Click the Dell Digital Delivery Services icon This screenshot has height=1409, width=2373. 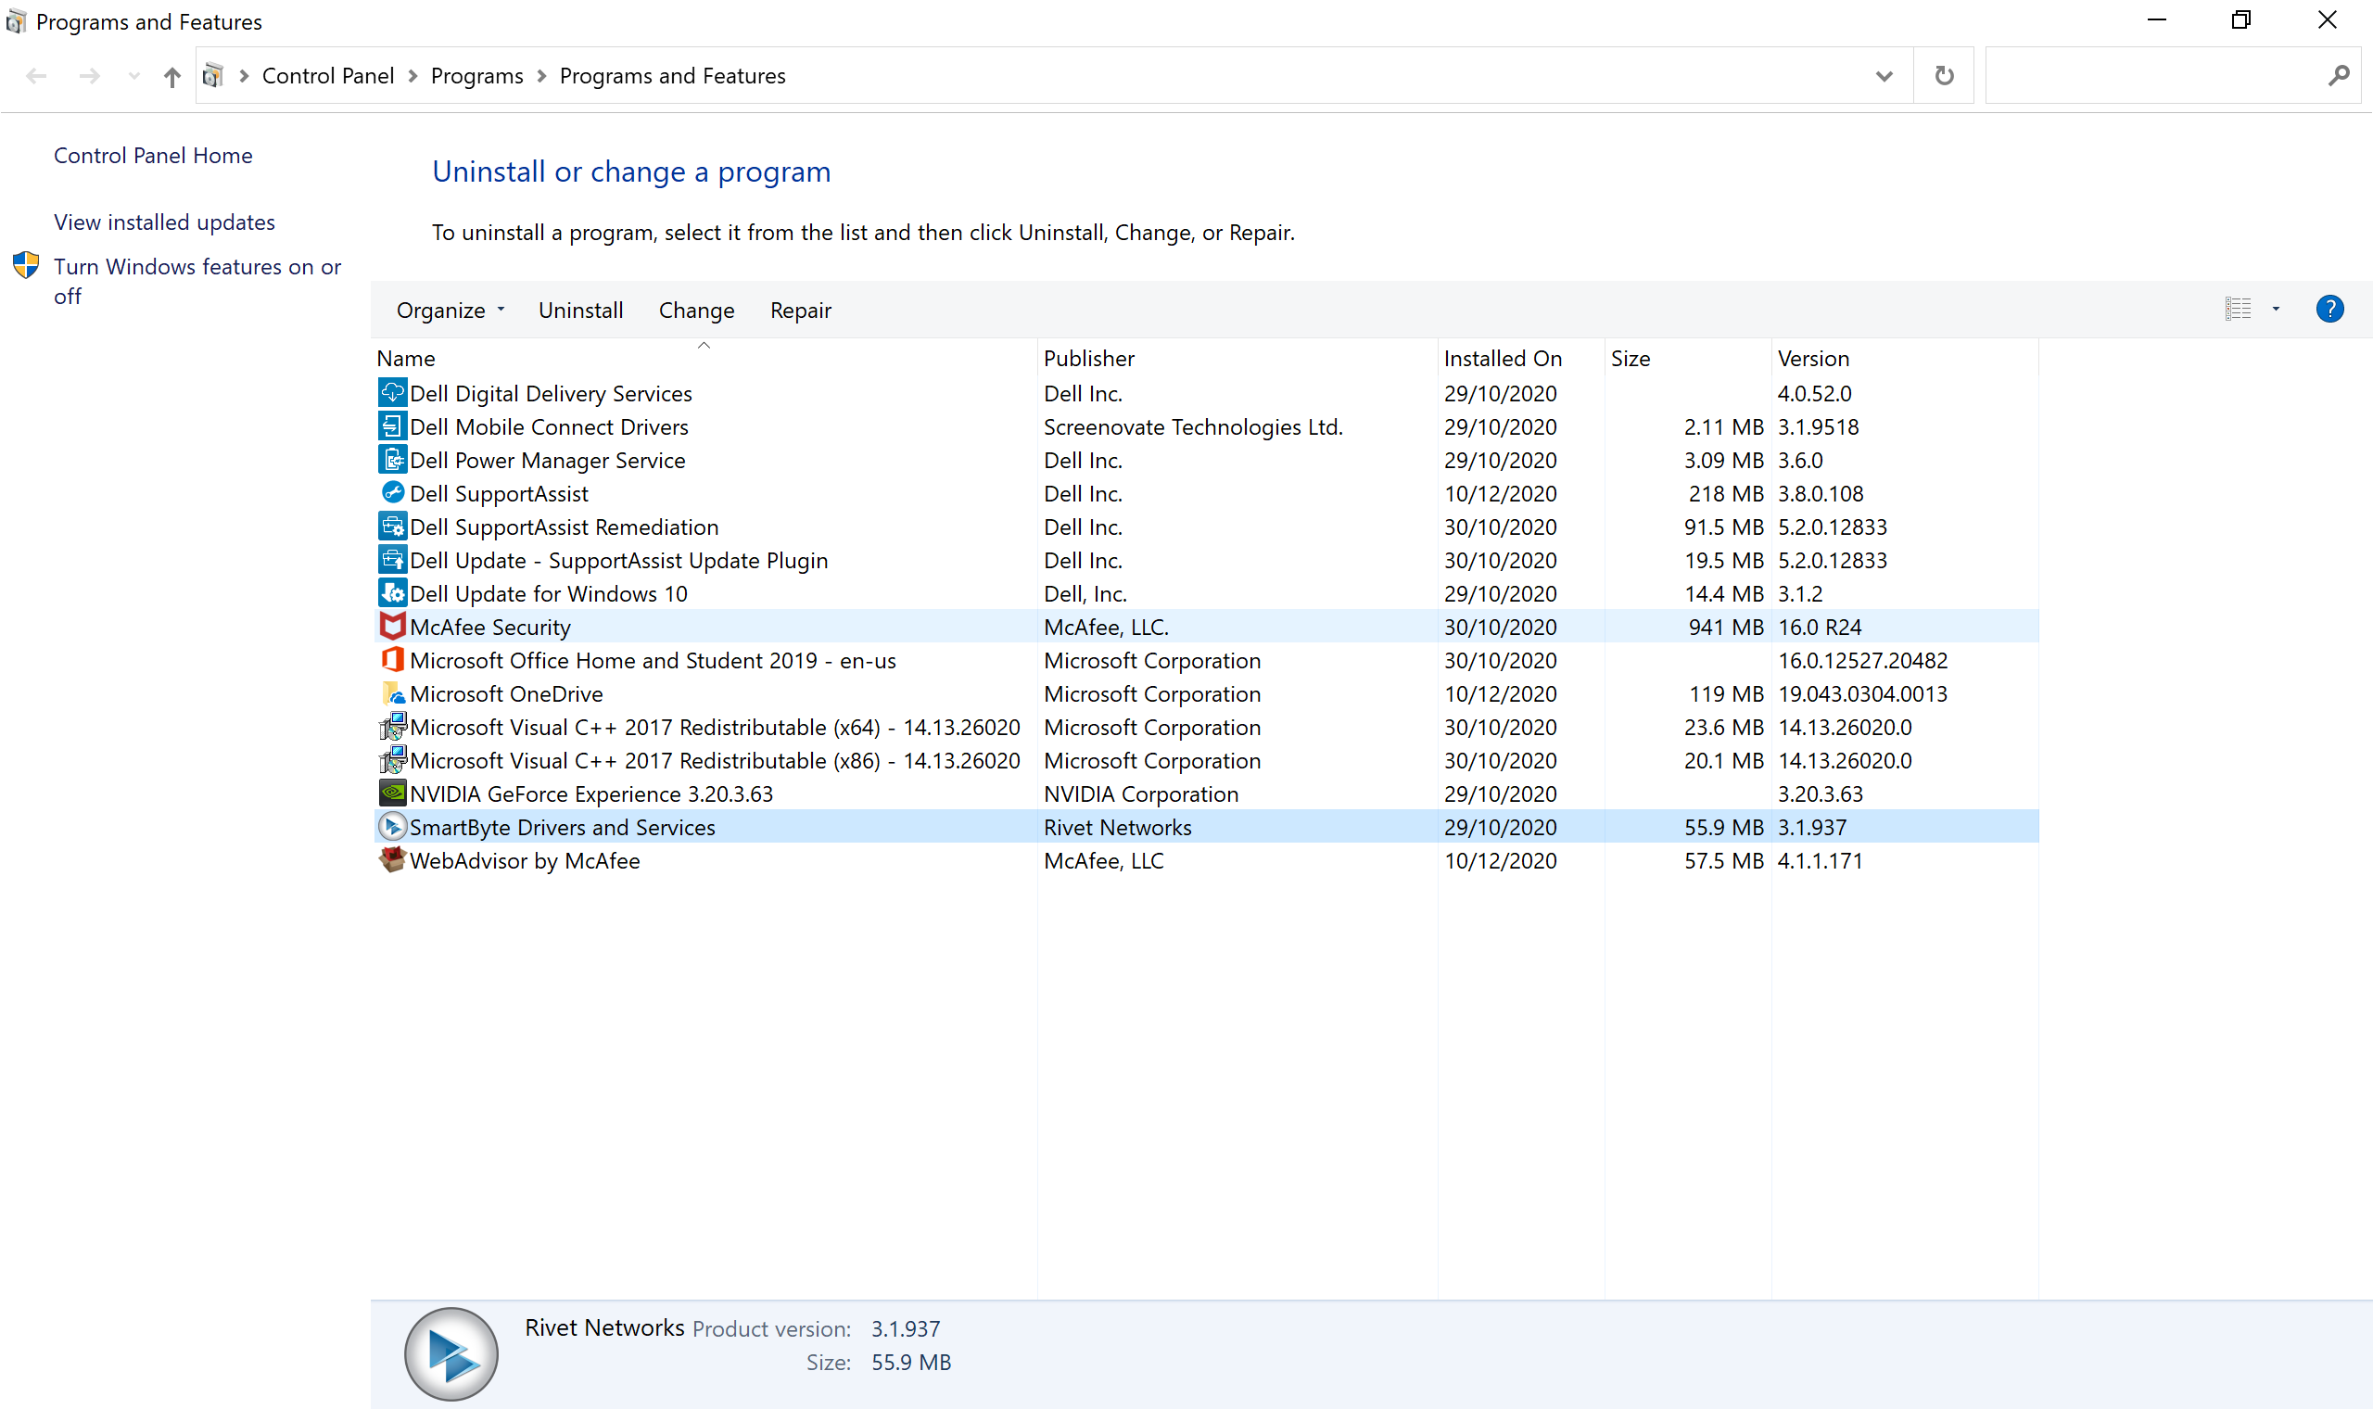pos(392,392)
